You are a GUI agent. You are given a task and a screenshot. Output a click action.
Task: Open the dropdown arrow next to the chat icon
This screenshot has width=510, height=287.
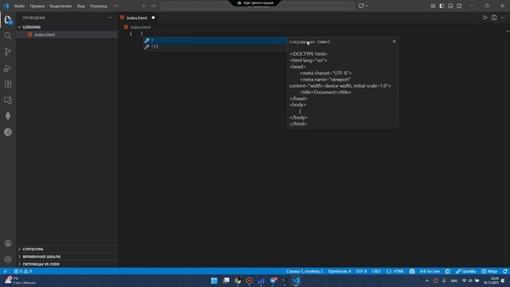click(x=367, y=6)
